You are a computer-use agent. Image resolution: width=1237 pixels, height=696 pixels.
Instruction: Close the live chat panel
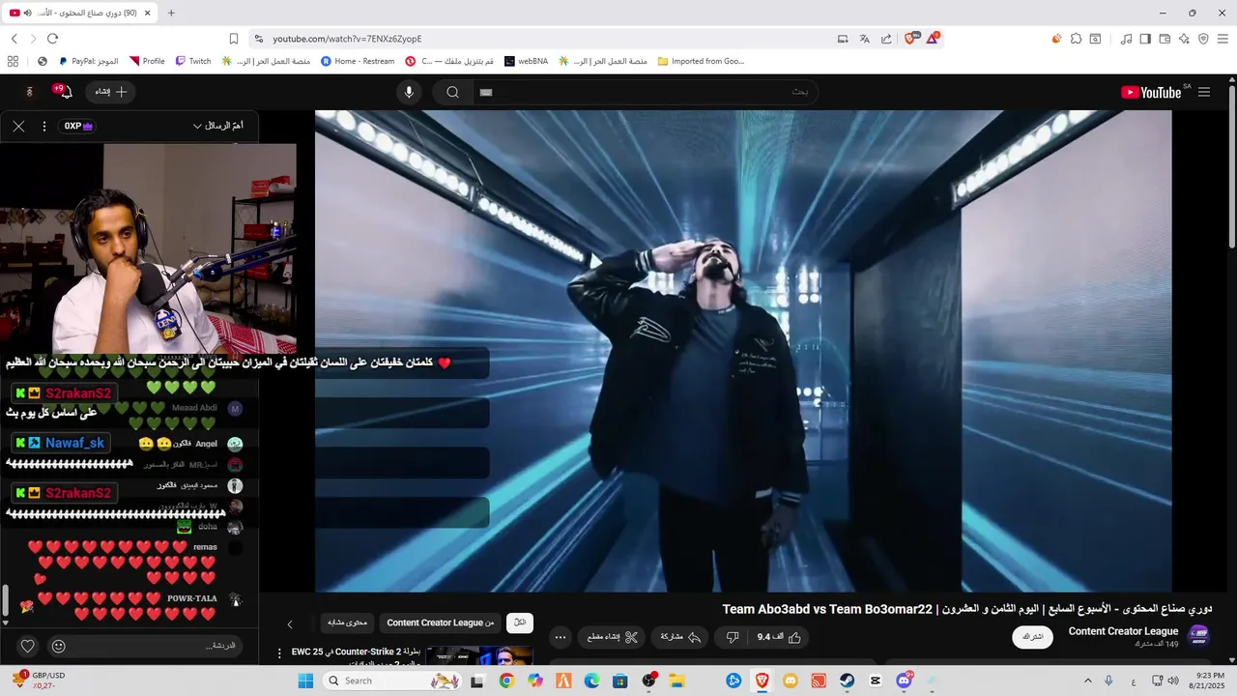pyautogui.click(x=18, y=126)
